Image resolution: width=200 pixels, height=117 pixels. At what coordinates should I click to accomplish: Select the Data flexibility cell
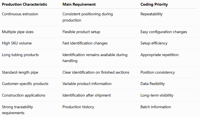click(x=153, y=84)
